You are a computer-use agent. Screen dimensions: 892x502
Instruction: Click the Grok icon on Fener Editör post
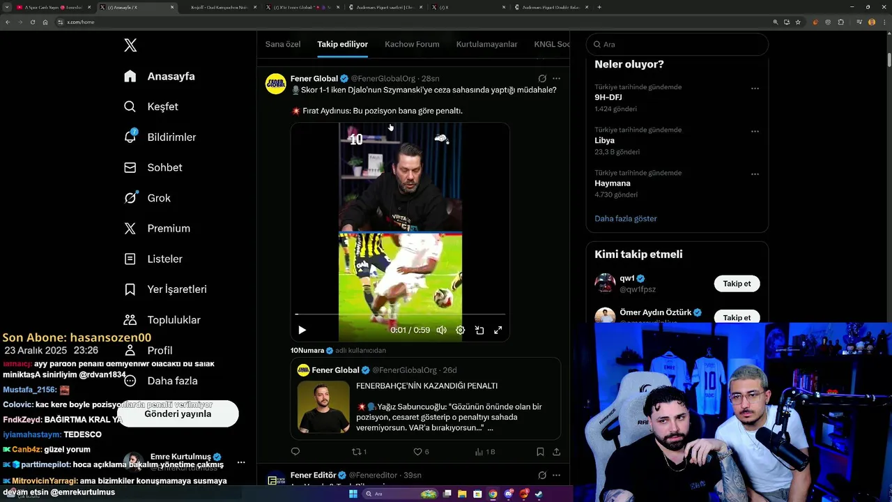[542, 476]
